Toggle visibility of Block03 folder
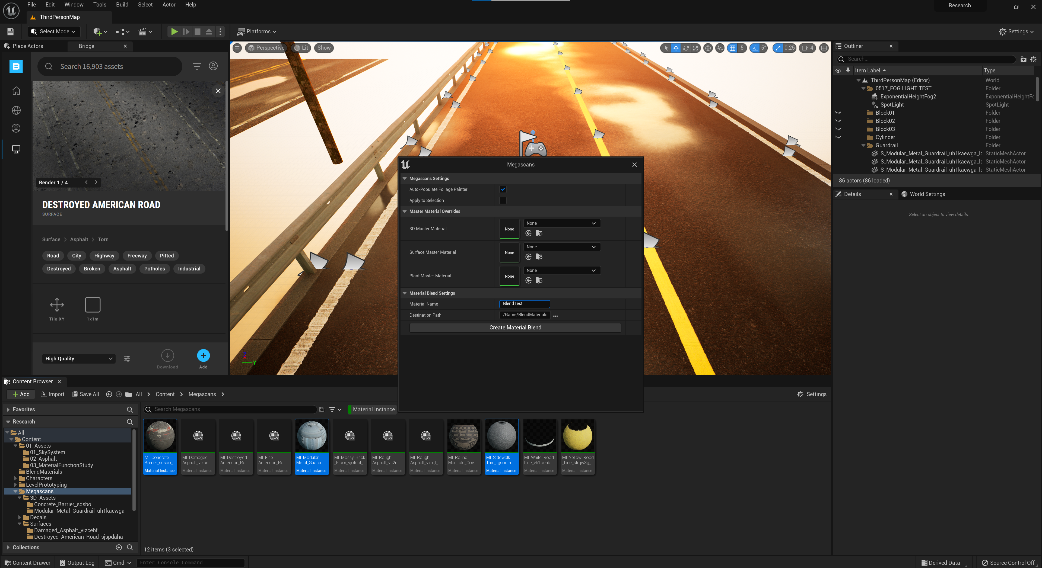Viewport: 1042px width, 568px height. (838, 129)
